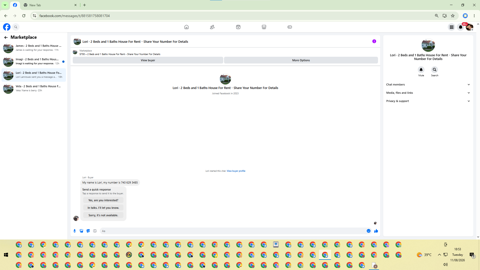Open the notifications bell with 20+ badge
Viewport: 480px width, 270px height.
coord(460,27)
